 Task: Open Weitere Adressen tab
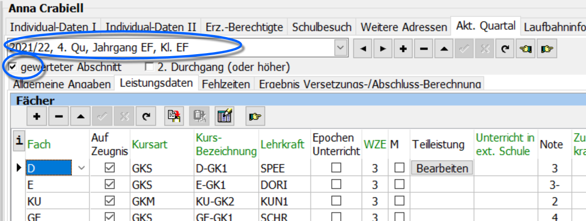pos(403,27)
